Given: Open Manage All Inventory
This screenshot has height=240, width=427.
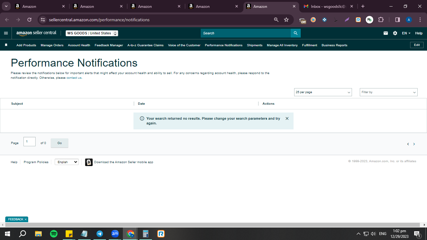Looking at the screenshot, I should (x=282, y=45).
